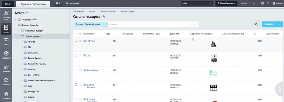Open the Feelee Records link in table
This screenshot has width=284, height=102.
coord(91,86)
